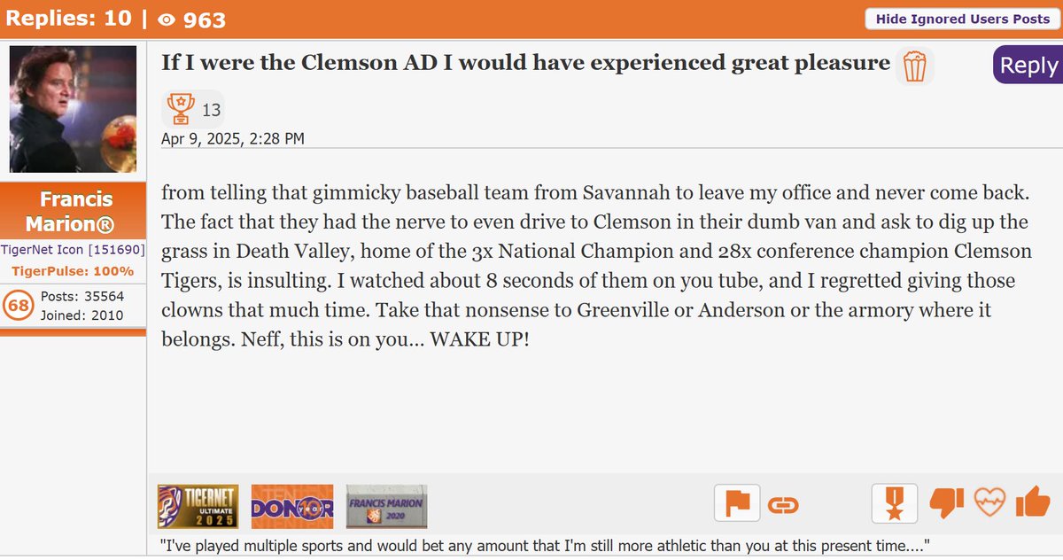Copy the post link via chain icon
This screenshot has height=560, width=1063.
pos(783,505)
